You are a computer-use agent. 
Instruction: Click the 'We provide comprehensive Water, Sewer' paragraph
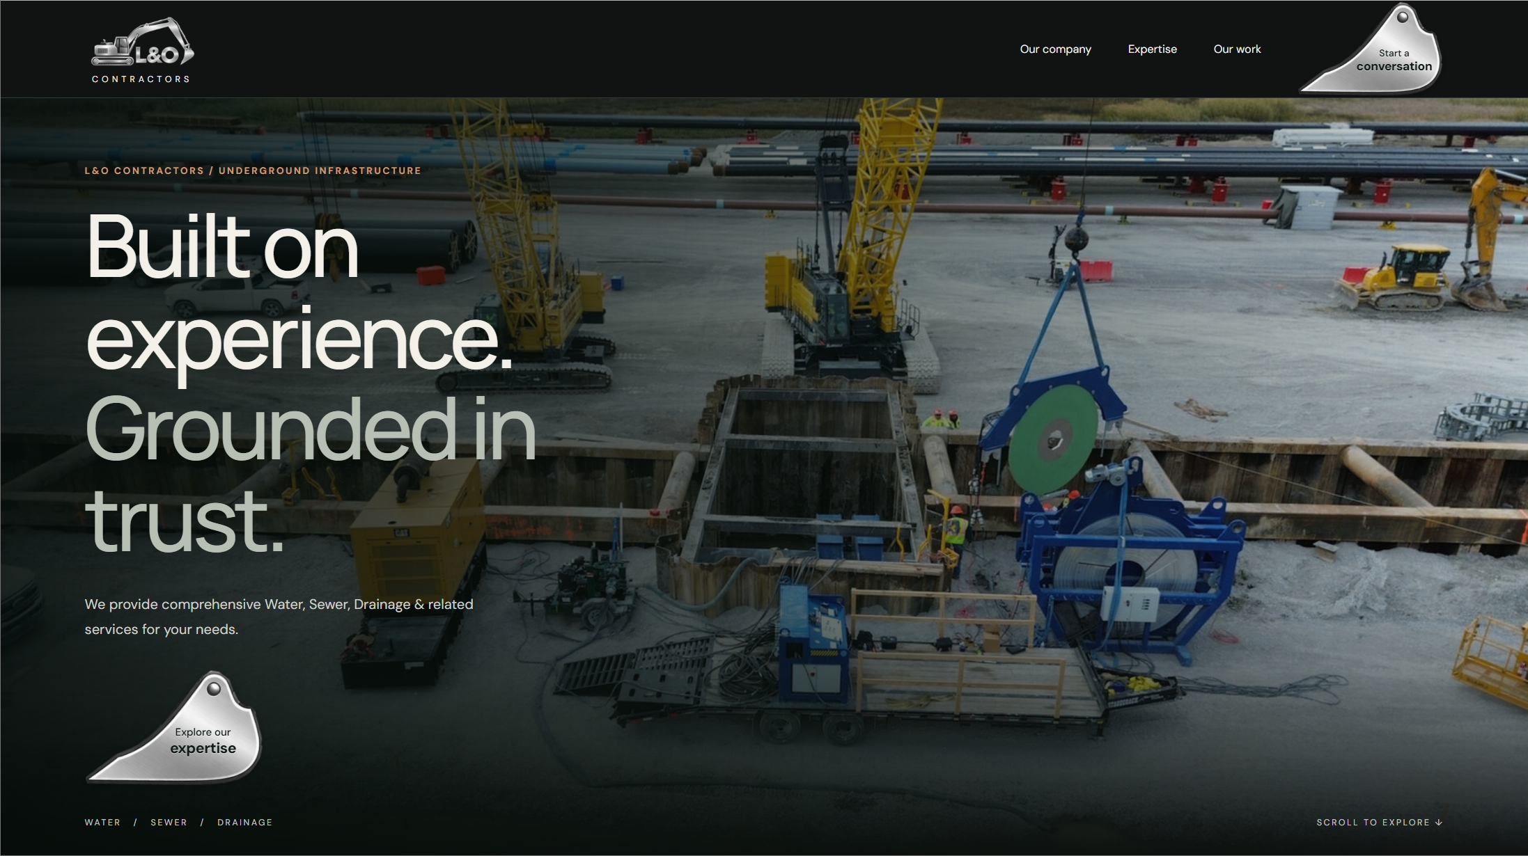tap(279, 617)
